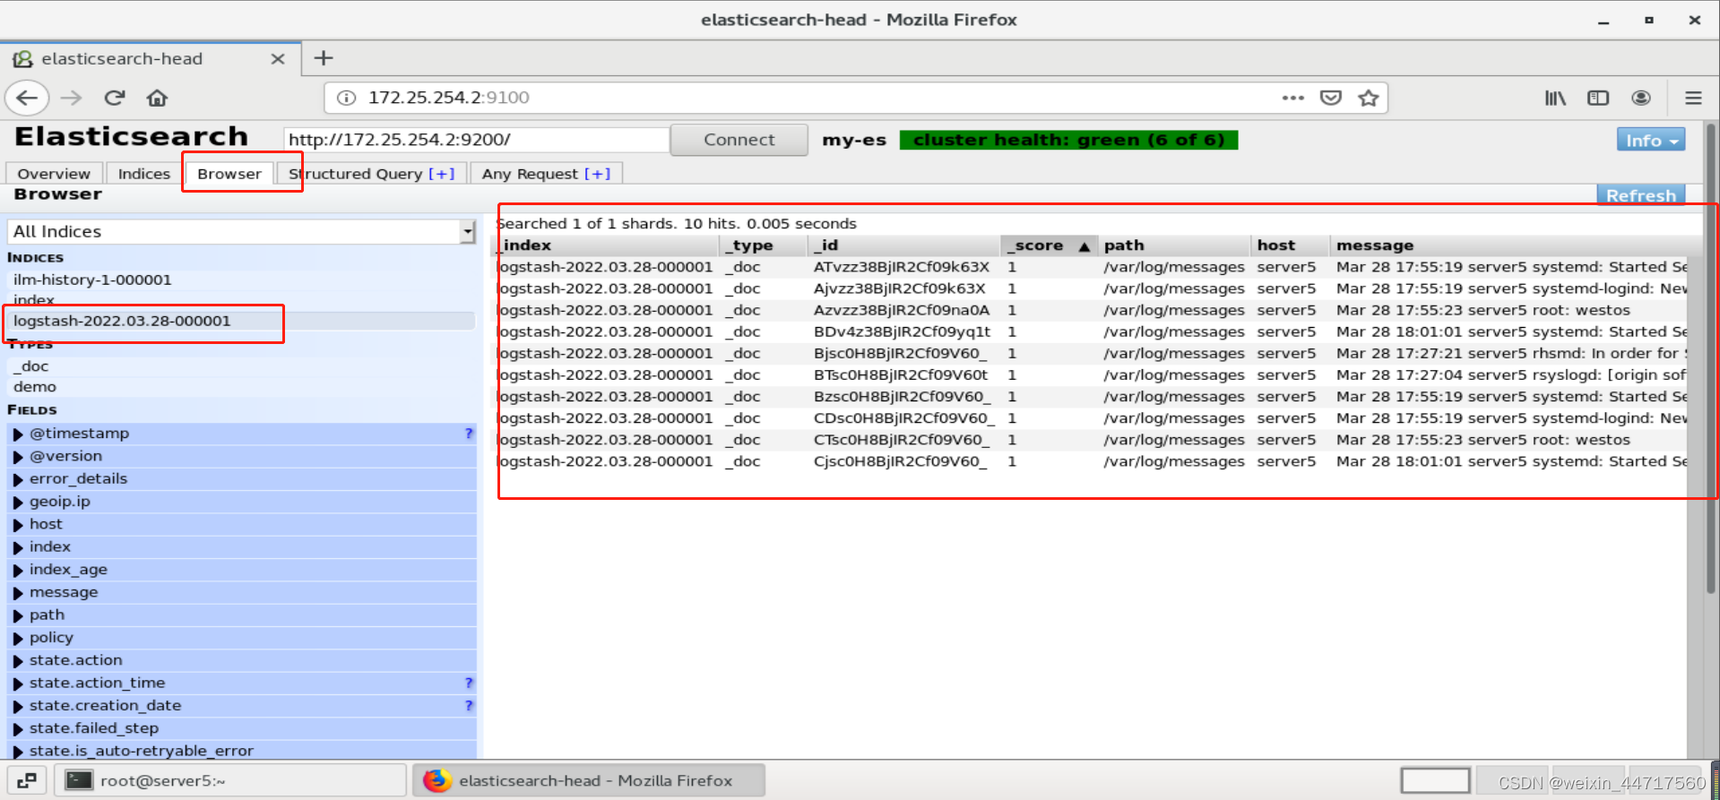Sort results by the _index column header
This screenshot has height=800, width=1720.
pos(608,245)
